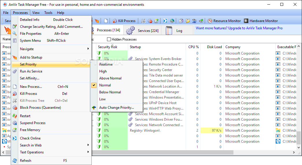Viewport: 302px width, 165px height.
Task: Click executable icon in the 97 K/s row
Action: click(278, 130)
